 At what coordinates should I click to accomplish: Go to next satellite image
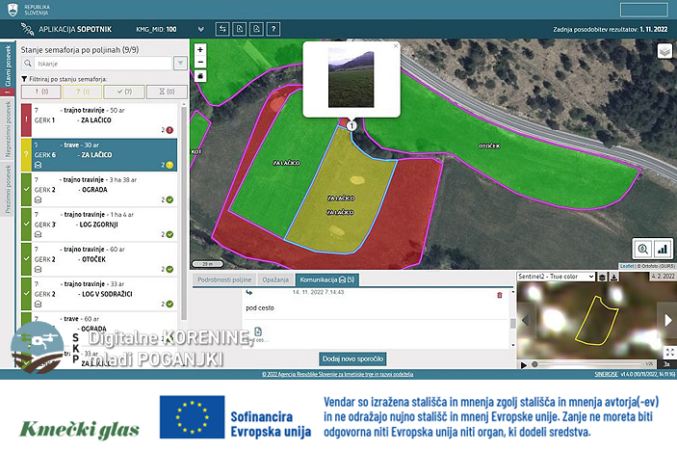click(668, 320)
